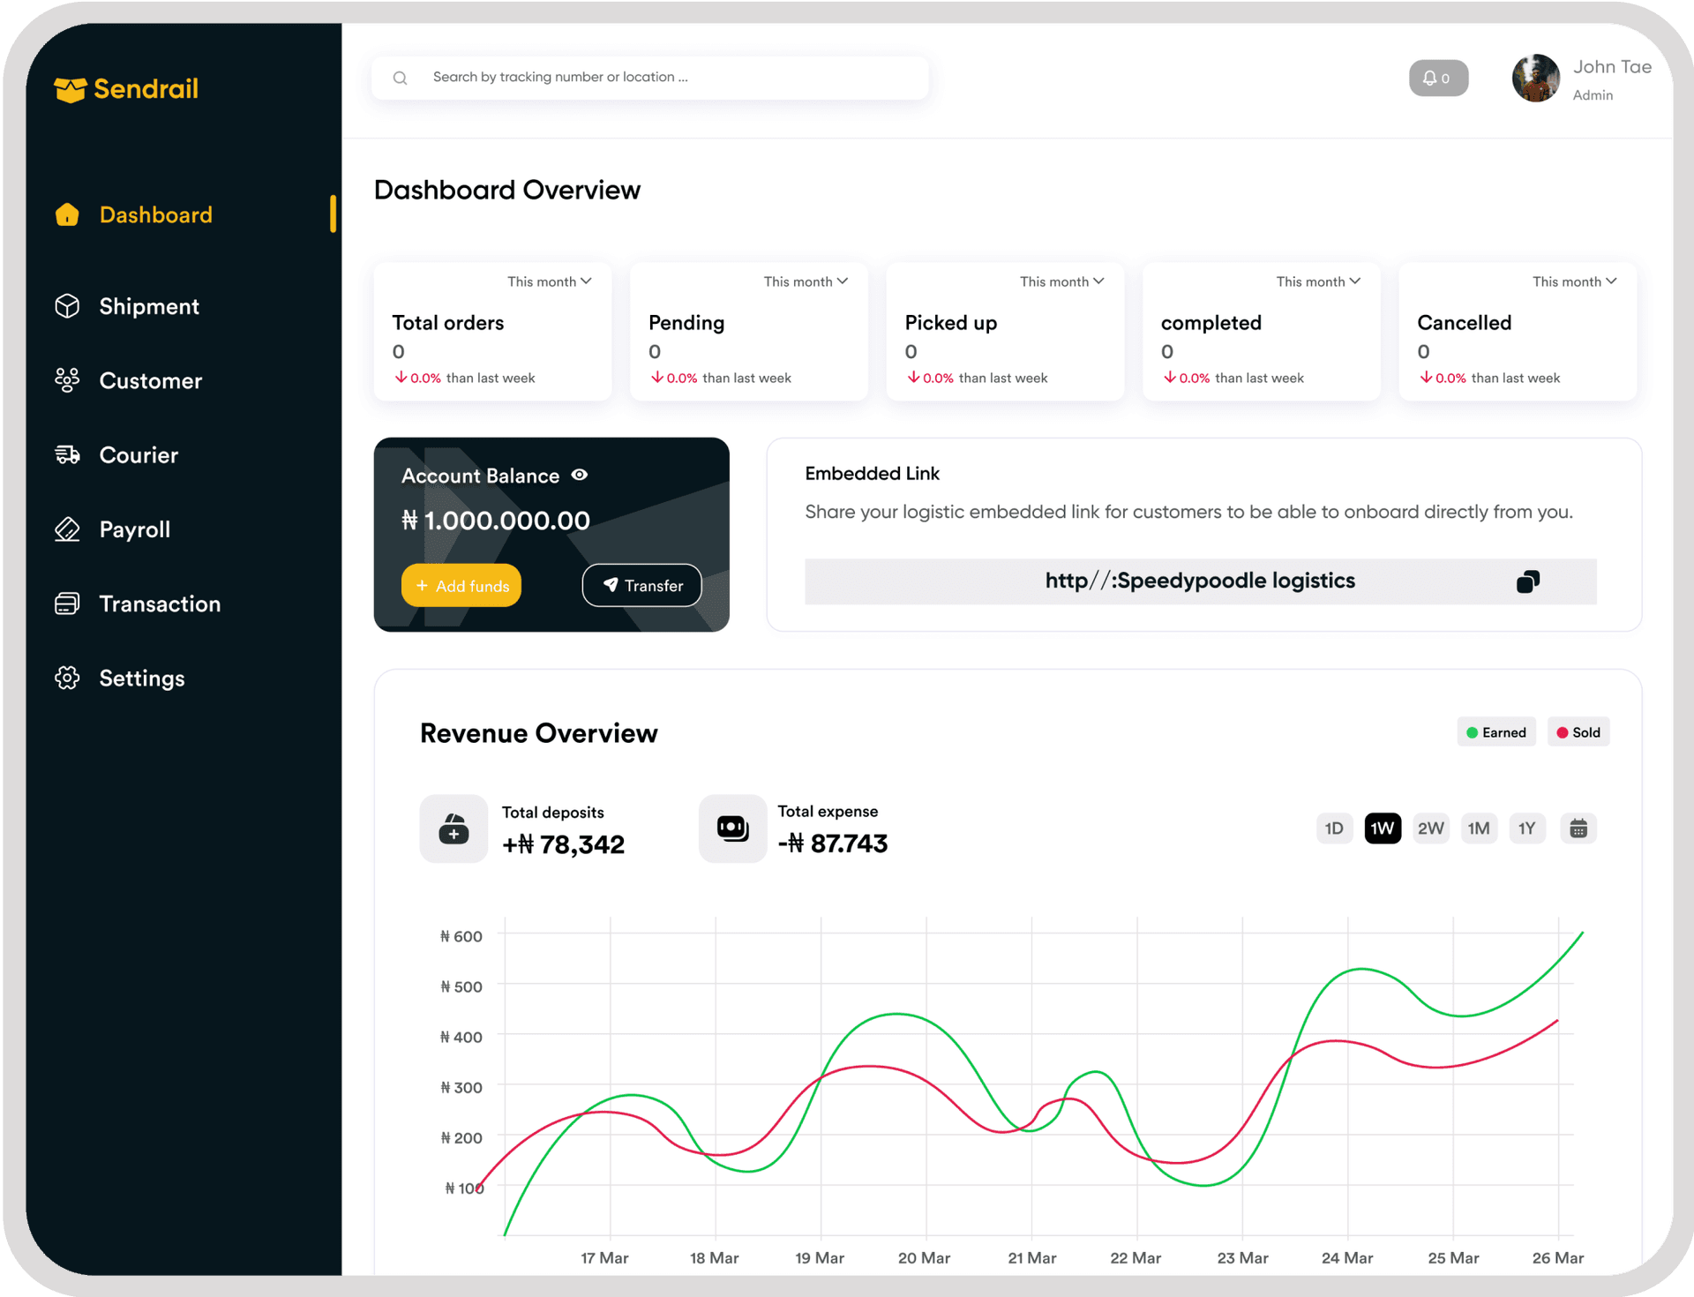Switch to the Dashboard menu item
Viewport: 1694px width, 1297px height.
click(x=156, y=214)
